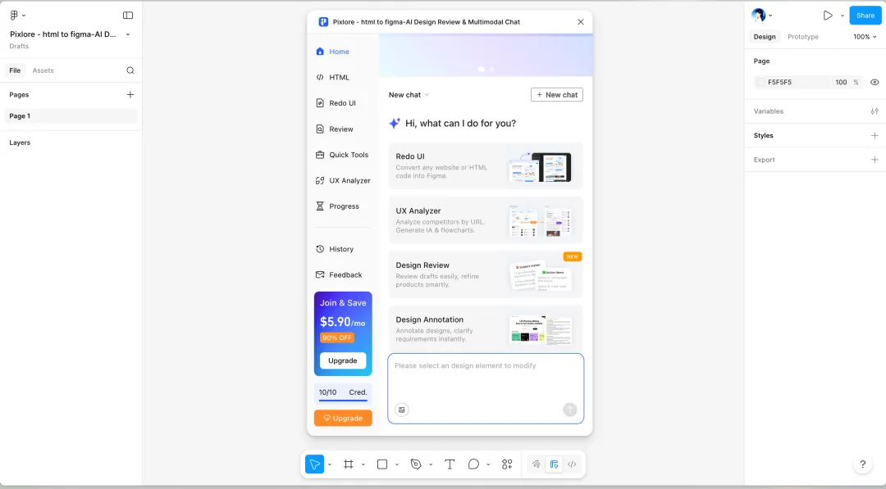
Task: Select the Frame tool
Action: pos(349,464)
